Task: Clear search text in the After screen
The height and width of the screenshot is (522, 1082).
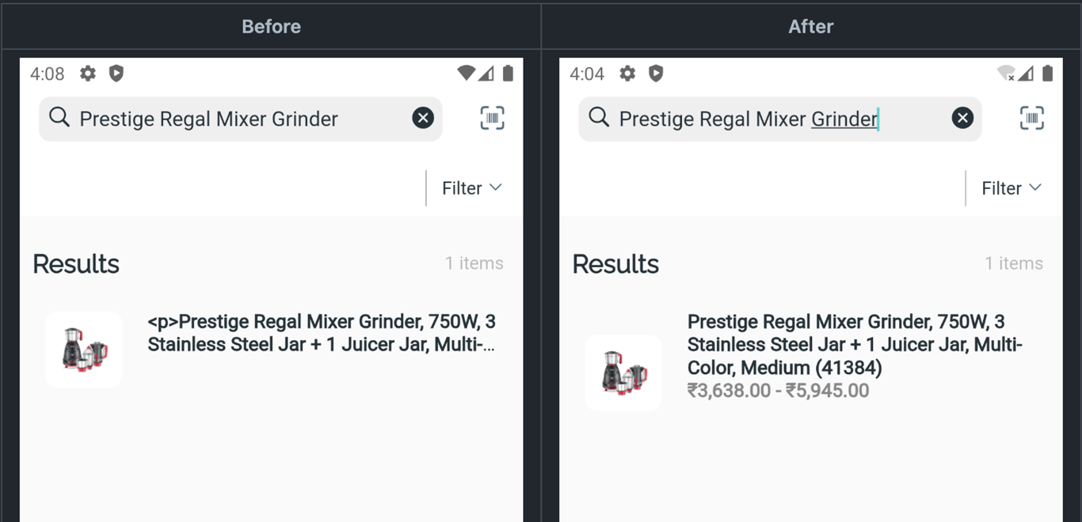Action: coord(962,119)
